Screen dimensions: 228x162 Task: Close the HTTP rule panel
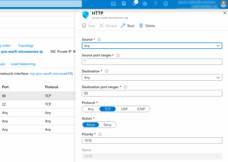[225, 13]
